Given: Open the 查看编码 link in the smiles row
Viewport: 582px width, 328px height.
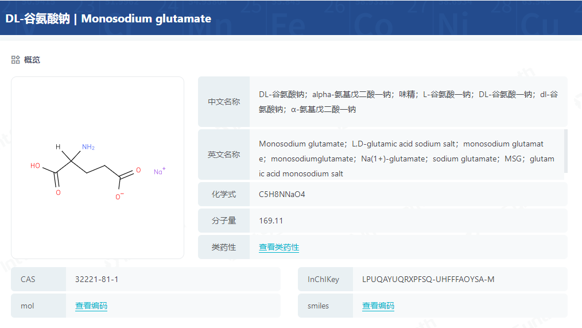Looking at the screenshot, I should point(378,306).
